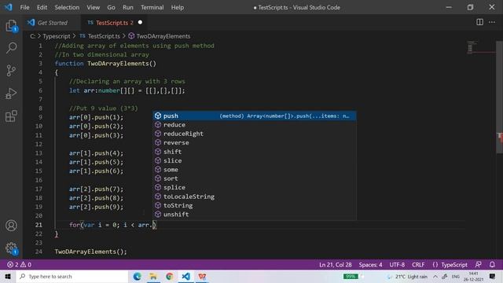503x283 pixels.
Task: Click the VS Code logo in title bar
Action: click(x=9, y=7)
